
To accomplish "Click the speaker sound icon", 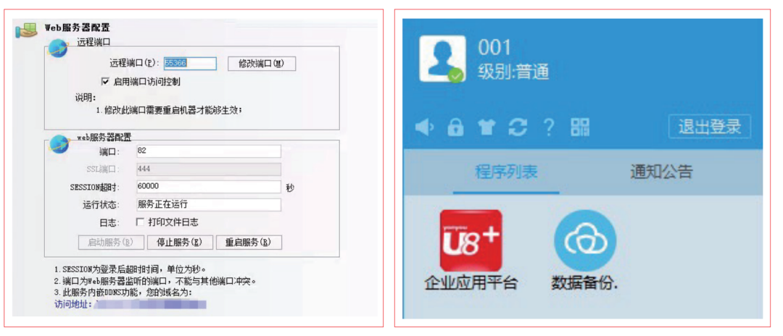I will [x=424, y=127].
